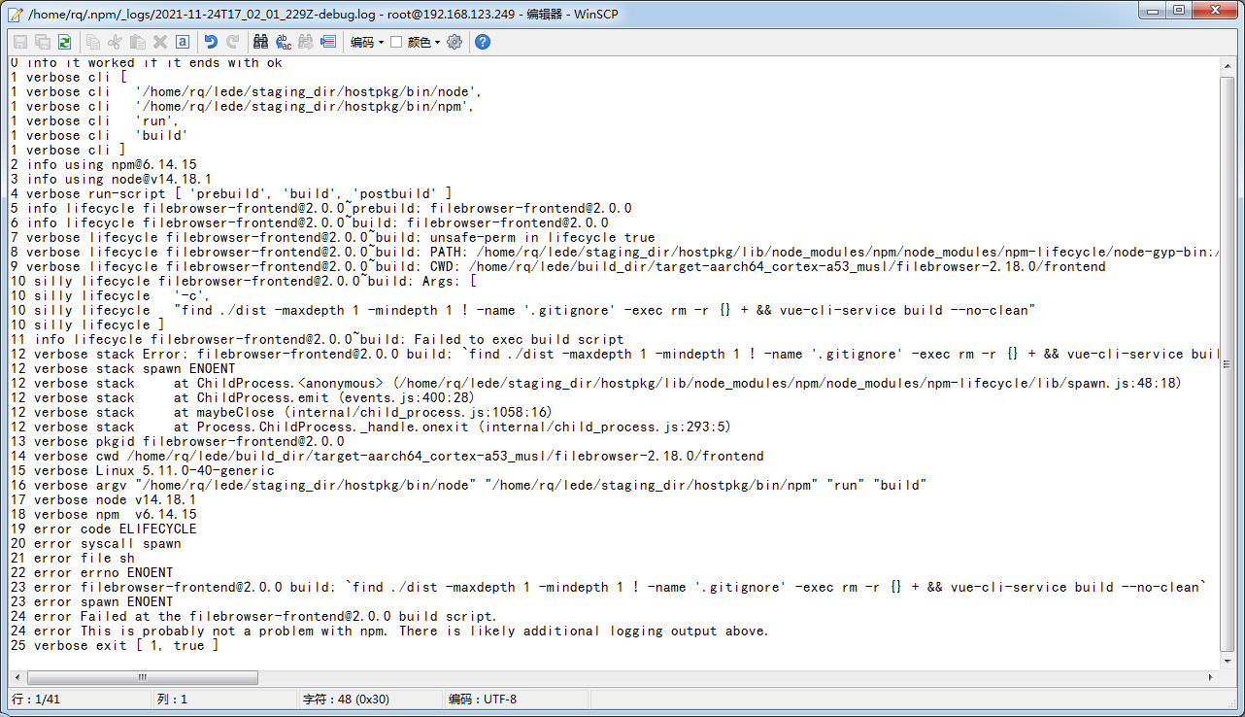
Task: Reload the file with the green icon
Action: (x=64, y=42)
